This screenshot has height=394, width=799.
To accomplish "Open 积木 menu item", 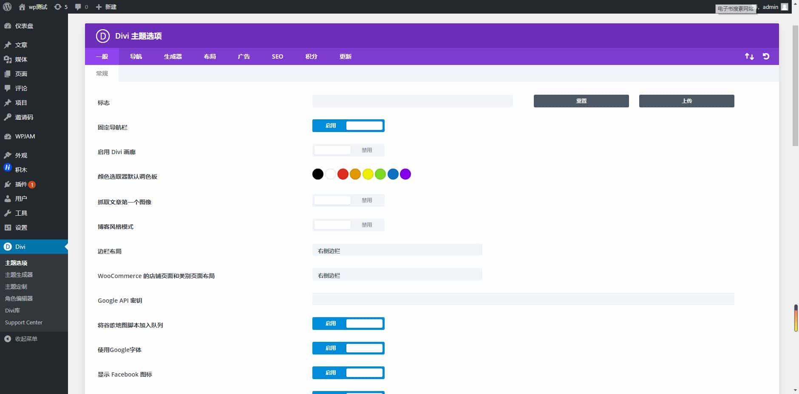I will click(x=34, y=170).
